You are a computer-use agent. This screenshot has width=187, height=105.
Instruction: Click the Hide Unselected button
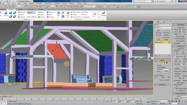click(x=181, y=83)
